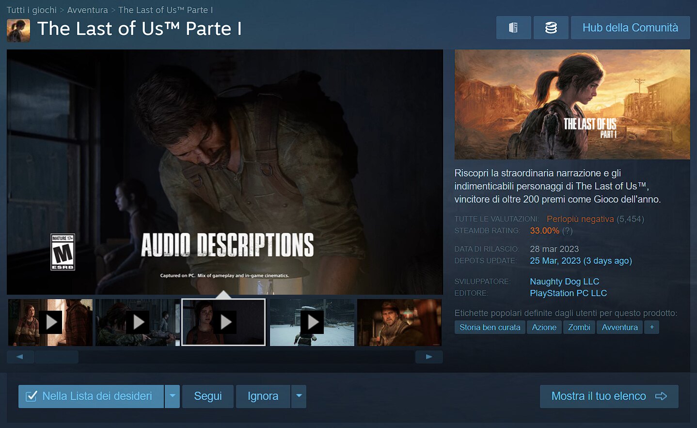Select the Zombi tag
Screen dimensions: 697x428
[x=579, y=327]
